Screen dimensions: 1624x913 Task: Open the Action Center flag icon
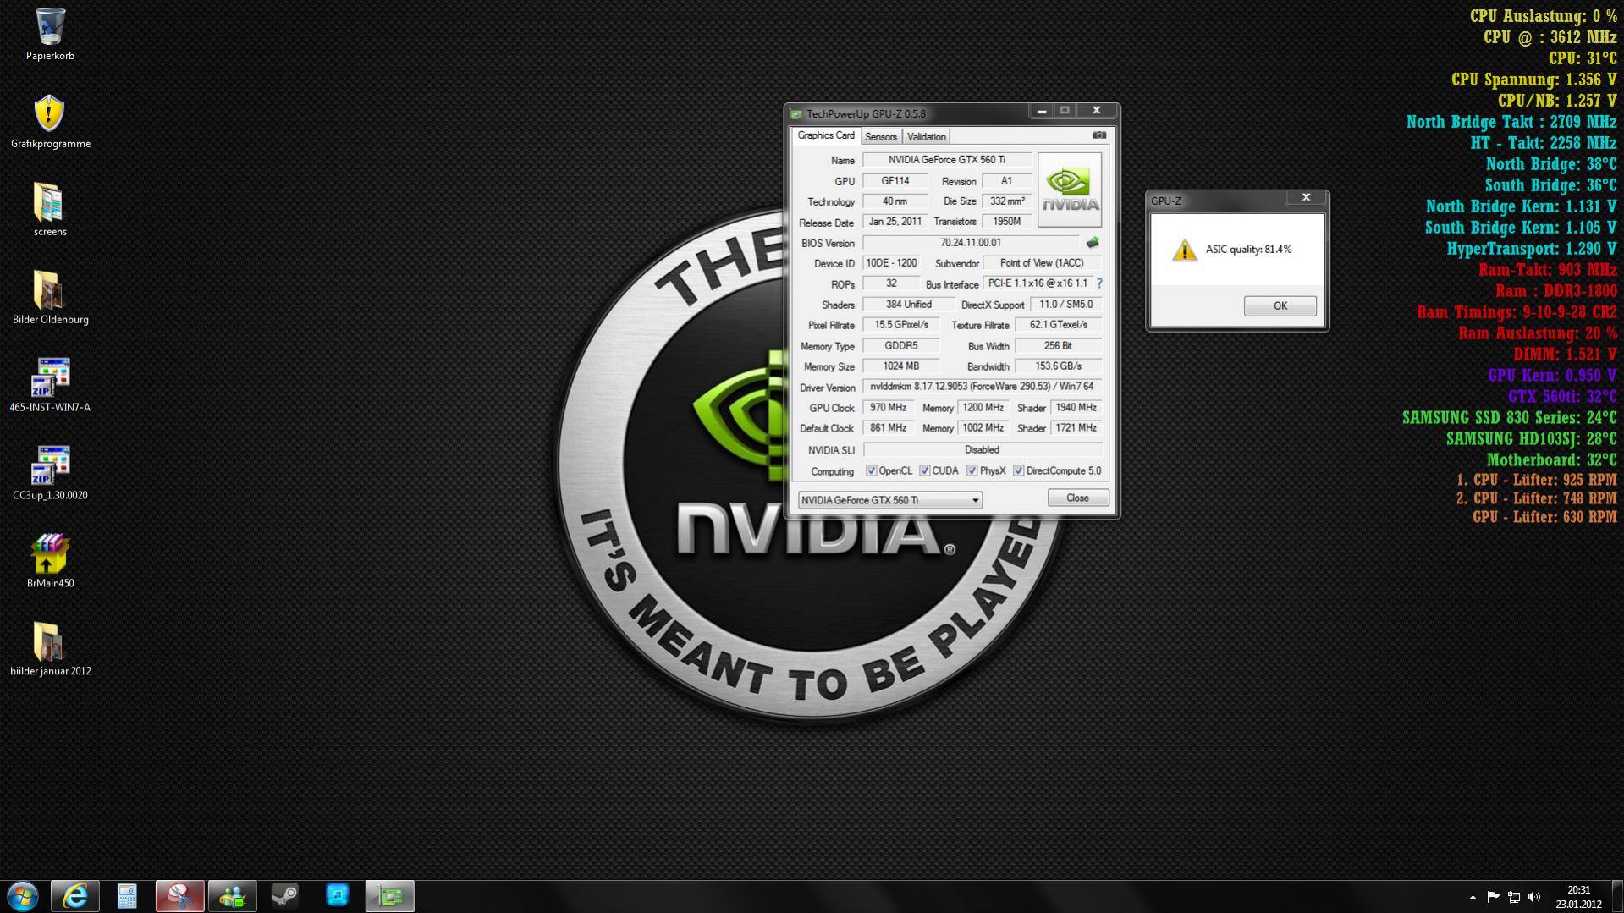[1493, 897]
